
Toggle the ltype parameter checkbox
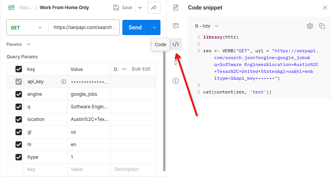coord(19,157)
